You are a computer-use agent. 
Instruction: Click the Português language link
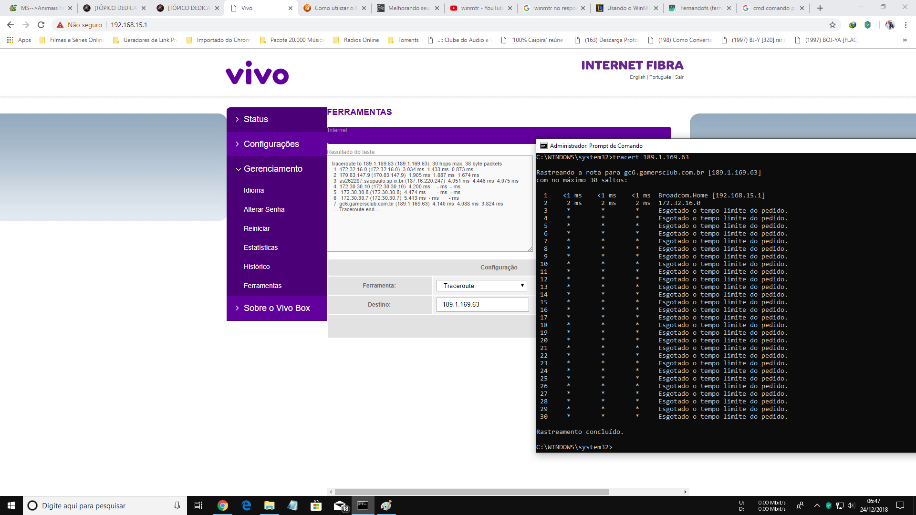(660, 77)
